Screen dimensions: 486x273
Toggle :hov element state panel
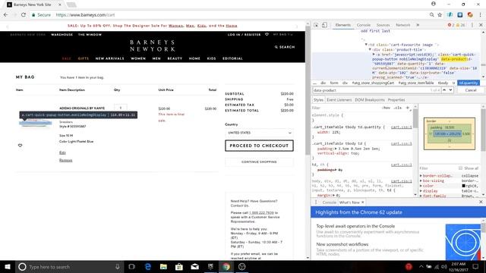pyautogui.click(x=387, y=108)
